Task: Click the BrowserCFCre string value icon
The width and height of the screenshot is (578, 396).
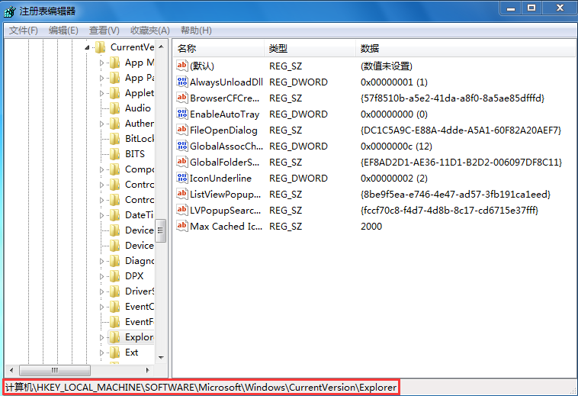Action: (x=182, y=98)
